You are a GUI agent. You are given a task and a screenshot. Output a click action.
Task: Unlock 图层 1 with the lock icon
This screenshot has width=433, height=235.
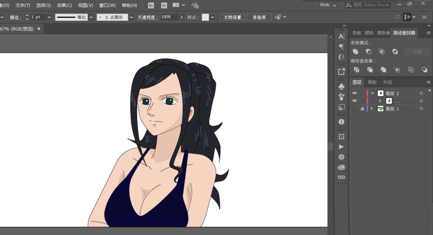coord(362,108)
